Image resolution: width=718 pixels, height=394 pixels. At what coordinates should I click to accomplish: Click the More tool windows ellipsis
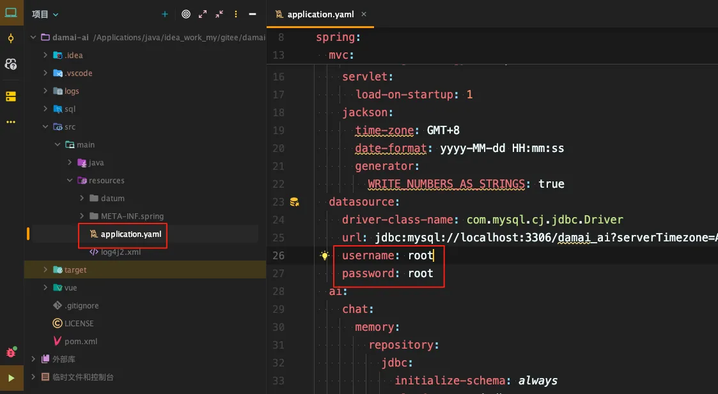[11, 122]
